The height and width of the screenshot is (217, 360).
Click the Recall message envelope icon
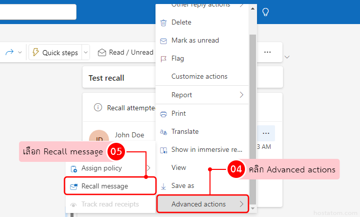click(74, 186)
